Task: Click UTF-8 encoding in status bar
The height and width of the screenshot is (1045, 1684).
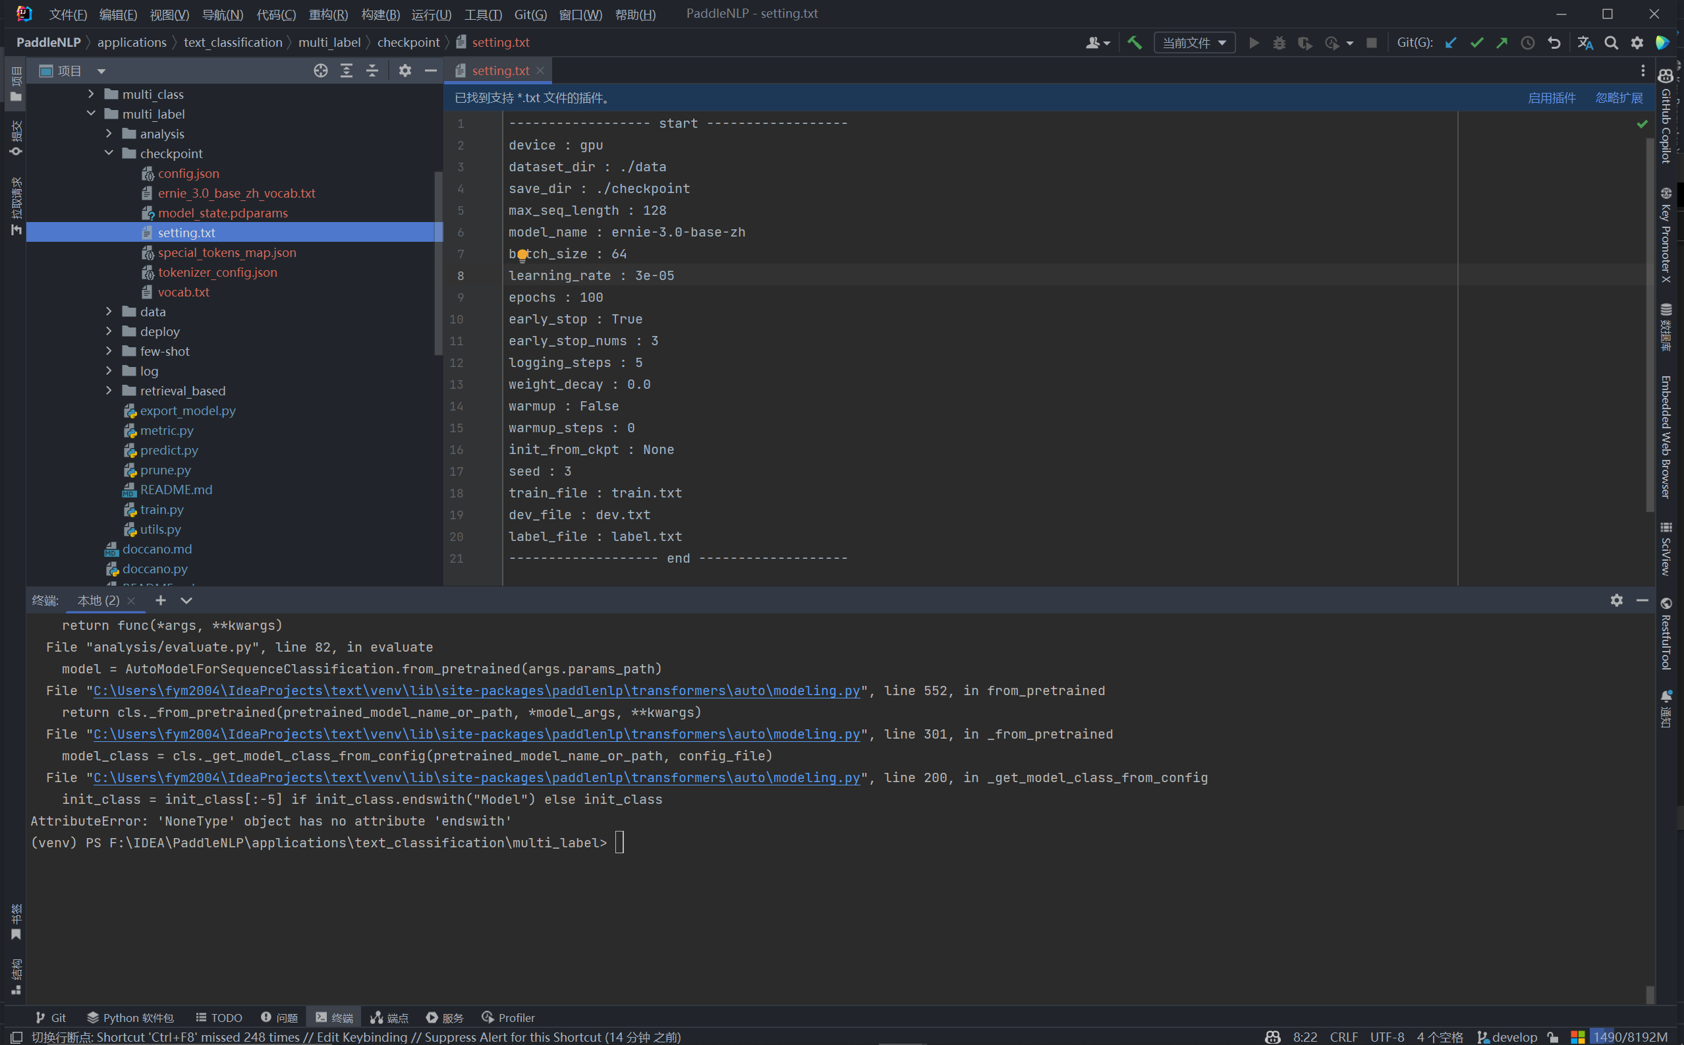Action: coord(1387,1036)
